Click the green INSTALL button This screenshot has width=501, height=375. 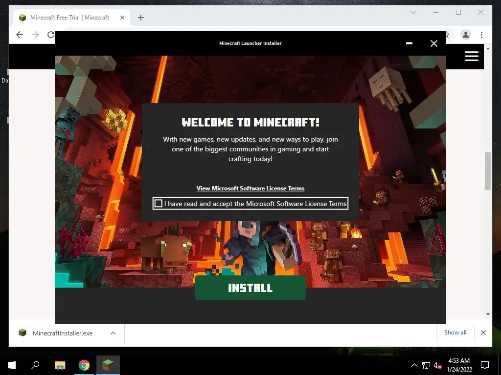pyautogui.click(x=250, y=288)
